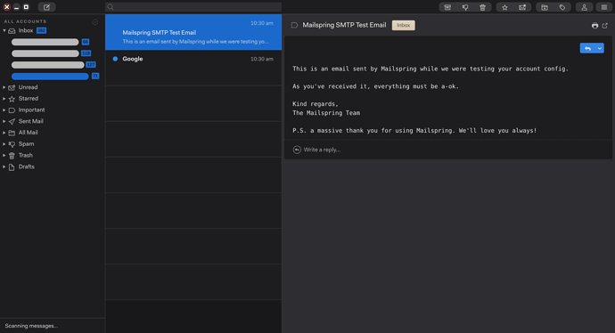This screenshot has width=615, height=333.
Task: Click the ALL ACCOUNTS sidebar heading
Action: tap(25, 21)
